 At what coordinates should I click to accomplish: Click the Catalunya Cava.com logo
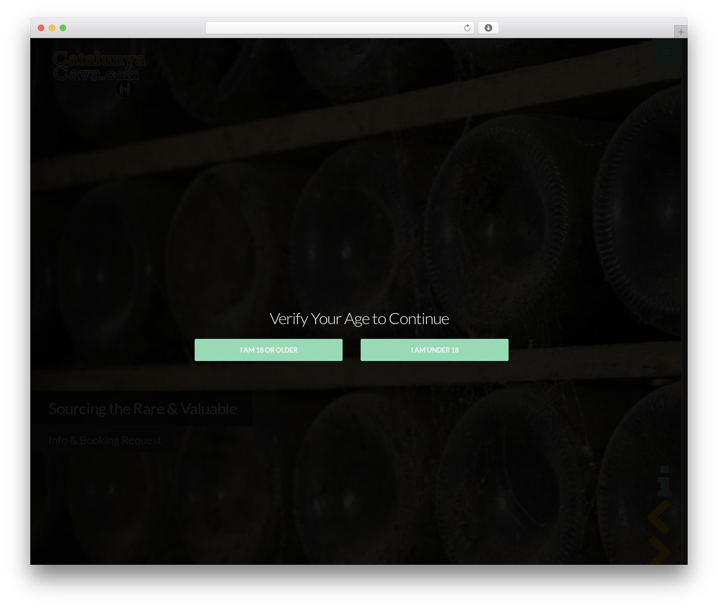pyautogui.click(x=99, y=73)
